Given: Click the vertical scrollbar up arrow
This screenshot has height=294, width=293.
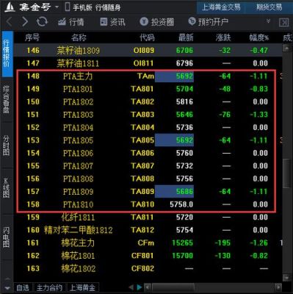Looking at the screenshot, I should pyautogui.click(x=287, y=49).
